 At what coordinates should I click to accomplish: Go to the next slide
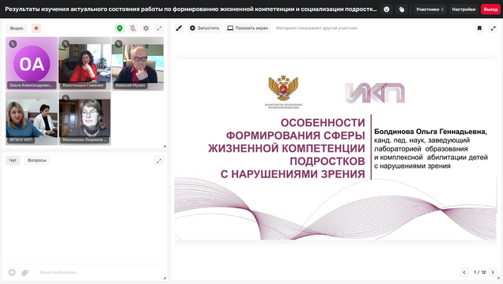click(493, 272)
